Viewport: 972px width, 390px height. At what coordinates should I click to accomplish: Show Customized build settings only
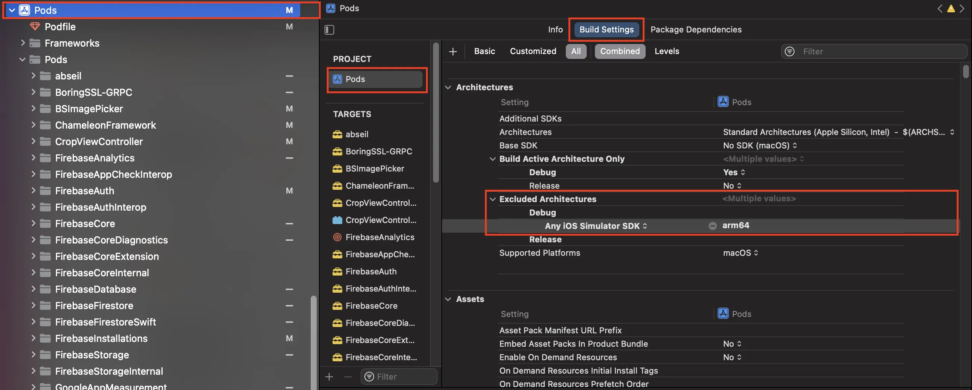pyautogui.click(x=533, y=51)
